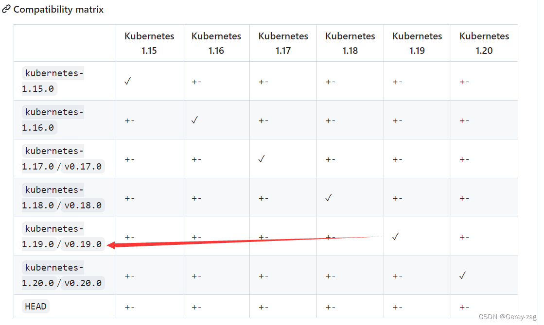The height and width of the screenshot is (325, 544).
Task: Click the checkmark under Kubernetes 1.20 column
Action: [462, 275]
